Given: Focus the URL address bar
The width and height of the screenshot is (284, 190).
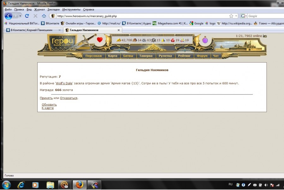Looking at the screenshot, I should [142, 16].
